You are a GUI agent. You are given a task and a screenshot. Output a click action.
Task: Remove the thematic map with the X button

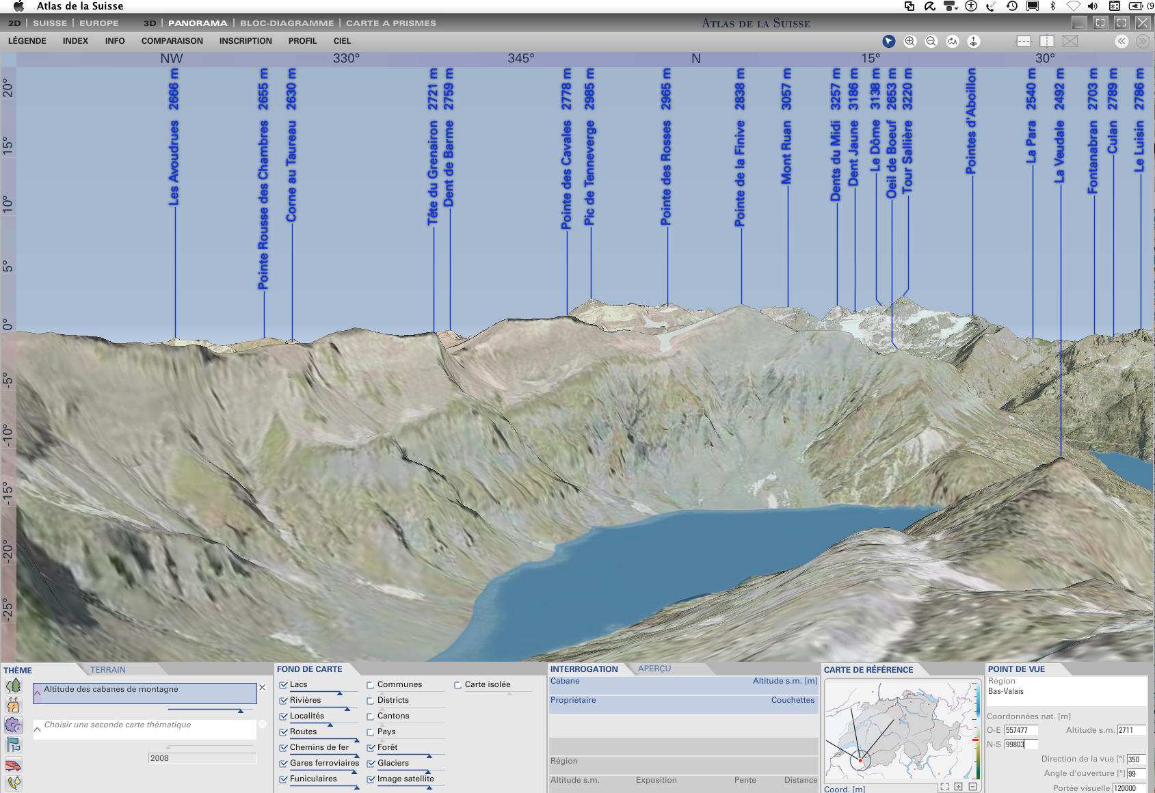tap(262, 688)
